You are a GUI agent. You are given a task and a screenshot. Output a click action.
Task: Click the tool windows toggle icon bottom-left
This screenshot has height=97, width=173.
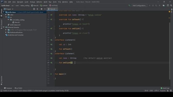(1, 91)
